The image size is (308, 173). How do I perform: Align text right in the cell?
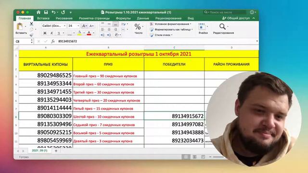[x=115, y=29]
